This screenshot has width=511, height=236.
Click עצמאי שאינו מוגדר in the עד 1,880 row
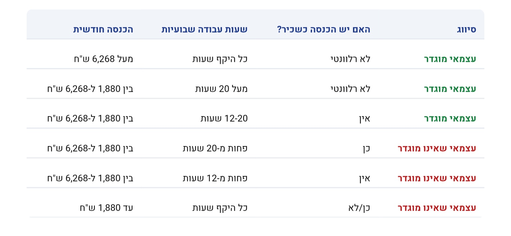437,208
